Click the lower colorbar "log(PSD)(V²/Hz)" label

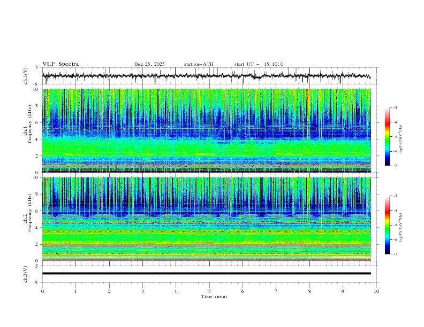[x=401, y=228]
